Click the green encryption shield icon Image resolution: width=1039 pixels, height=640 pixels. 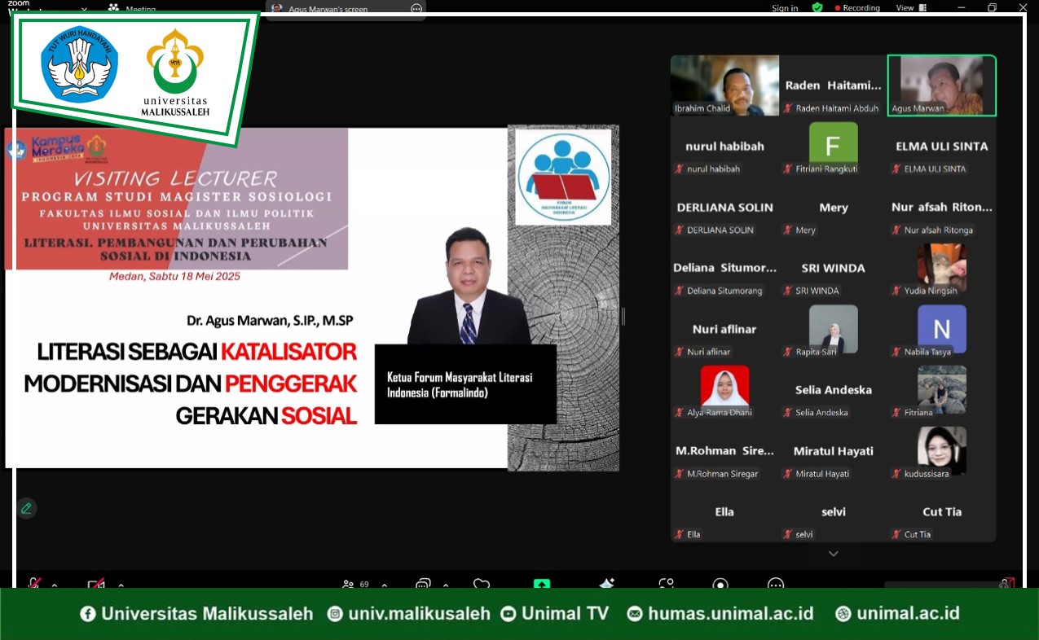[x=817, y=7]
